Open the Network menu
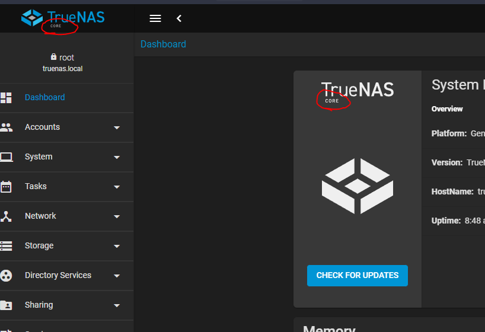The width and height of the screenshot is (485, 332). (67, 216)
